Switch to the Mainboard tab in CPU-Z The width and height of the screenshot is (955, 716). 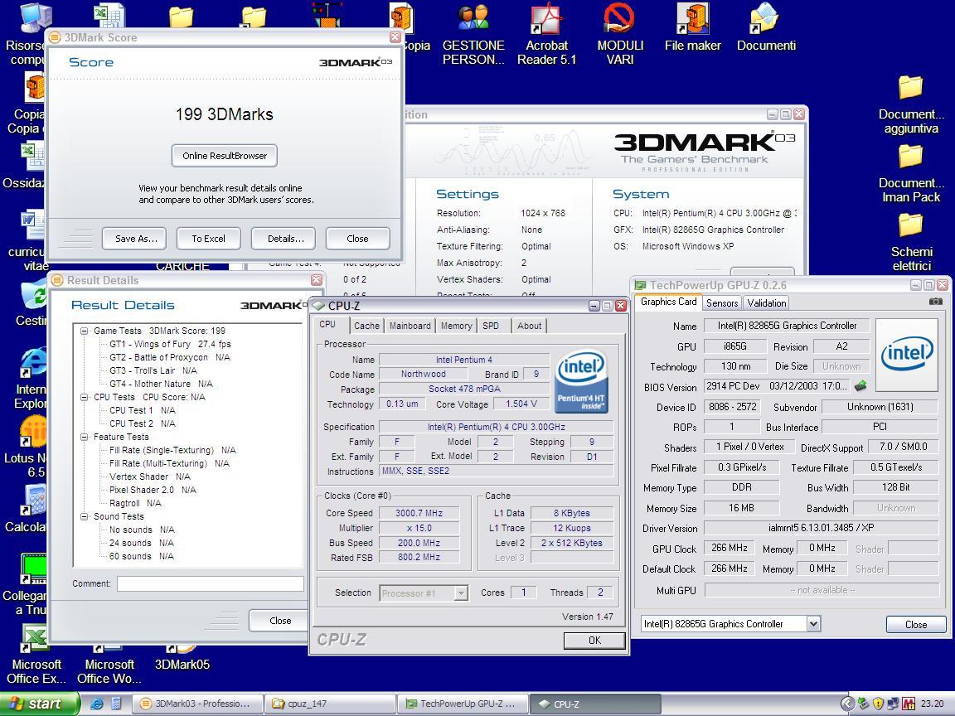pyautogui.click(x=410, y=326)
